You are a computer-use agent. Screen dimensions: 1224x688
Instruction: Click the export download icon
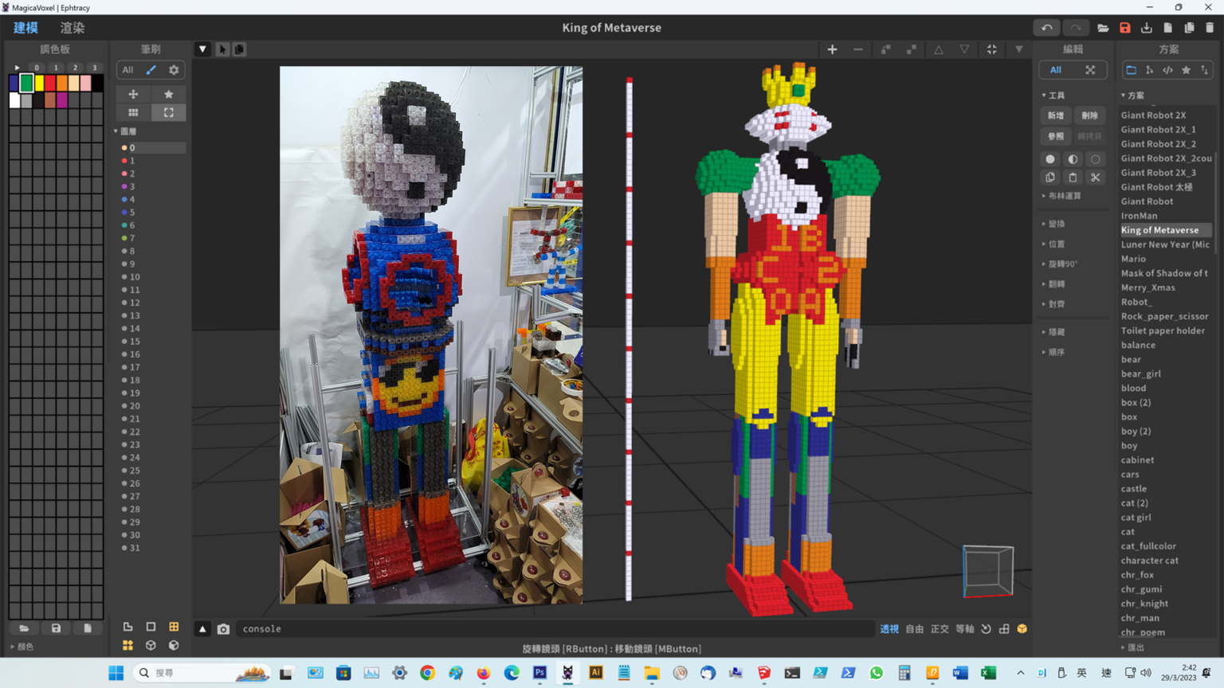[x=1147, y=28]
